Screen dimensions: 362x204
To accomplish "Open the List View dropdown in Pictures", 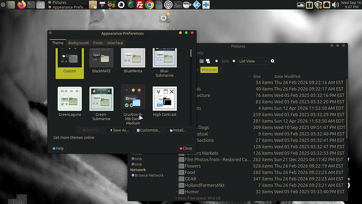I will (253, 61).
